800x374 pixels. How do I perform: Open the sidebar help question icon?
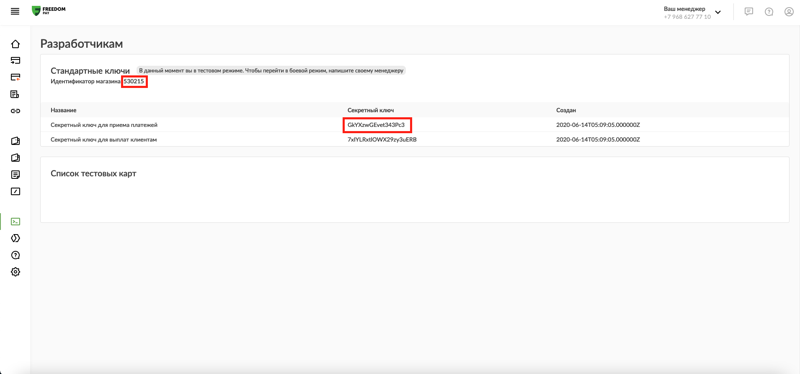(15, 255)
